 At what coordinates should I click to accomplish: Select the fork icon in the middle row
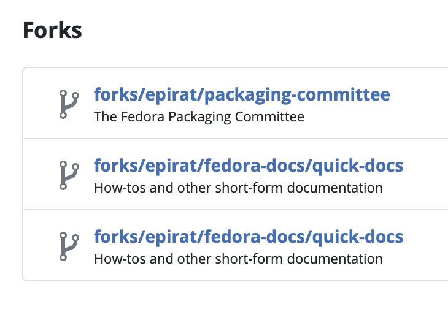pos(69,175)
